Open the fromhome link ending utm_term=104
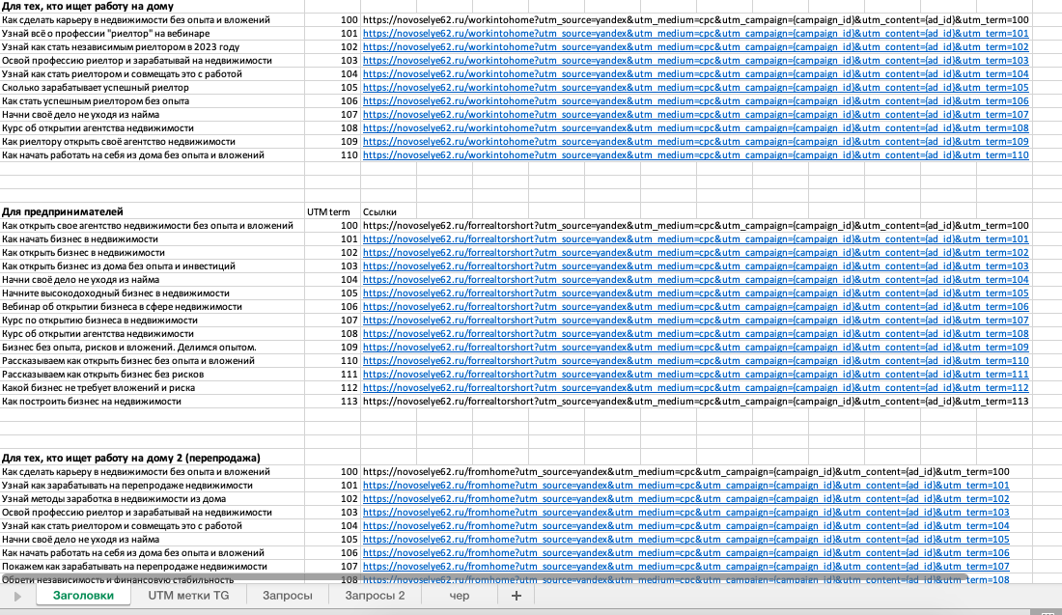The width and height of the screenshot is (1062, 615). pos(686,526)
